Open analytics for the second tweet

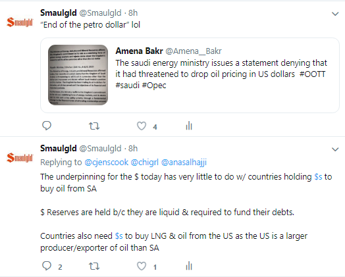(189, 266)
